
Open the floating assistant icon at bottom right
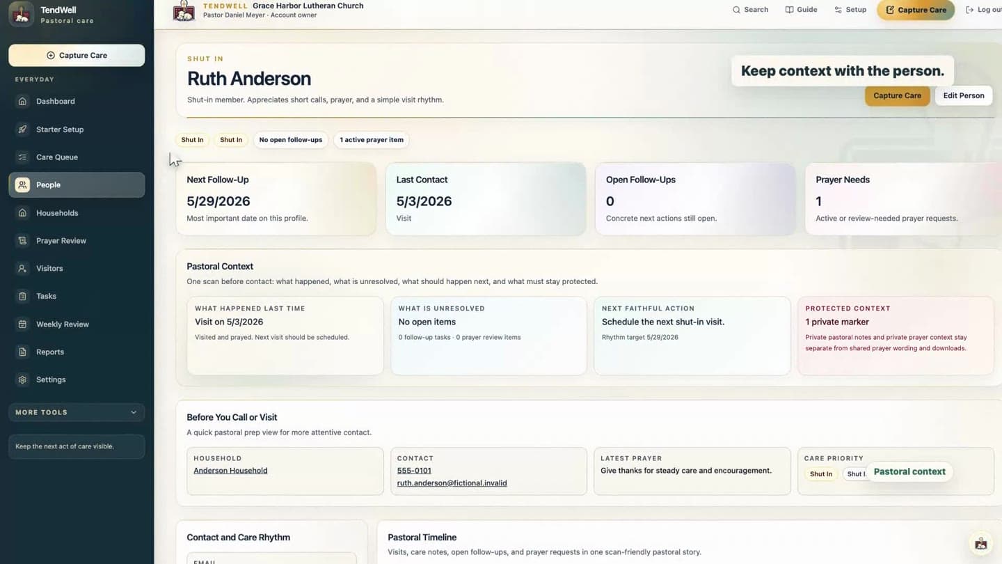(981, 544)
